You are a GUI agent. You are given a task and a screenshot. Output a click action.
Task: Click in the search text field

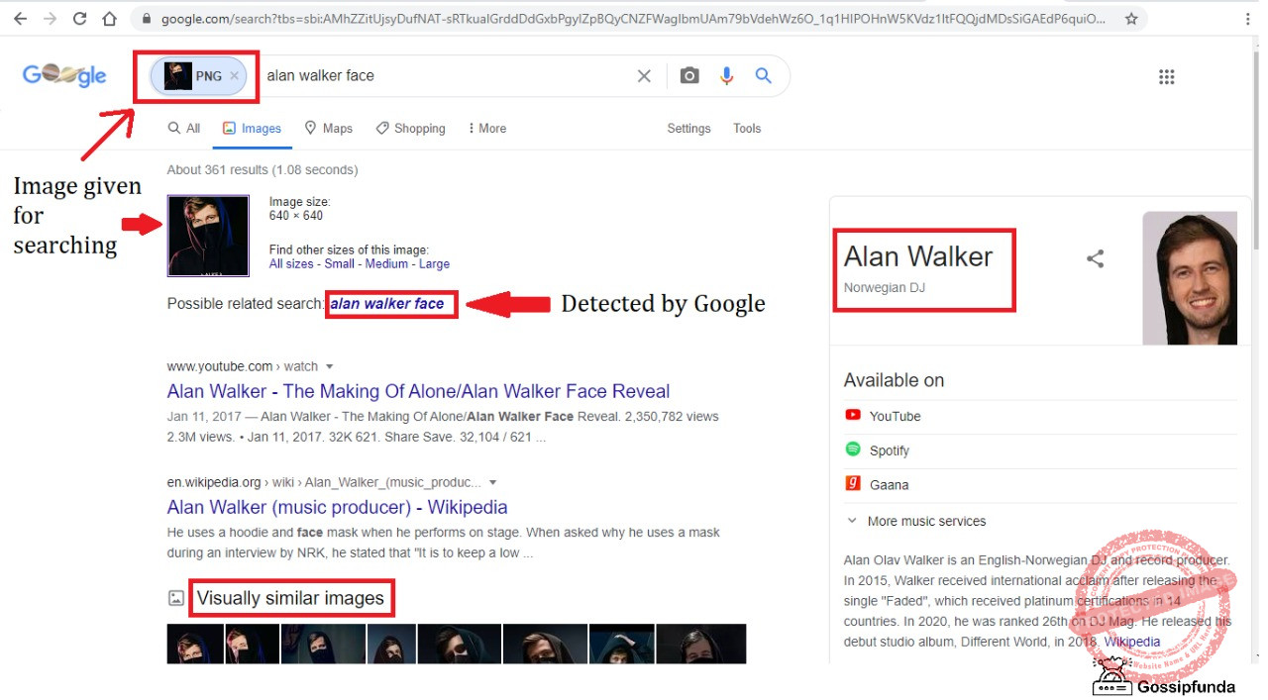click(x=446, y=75)
